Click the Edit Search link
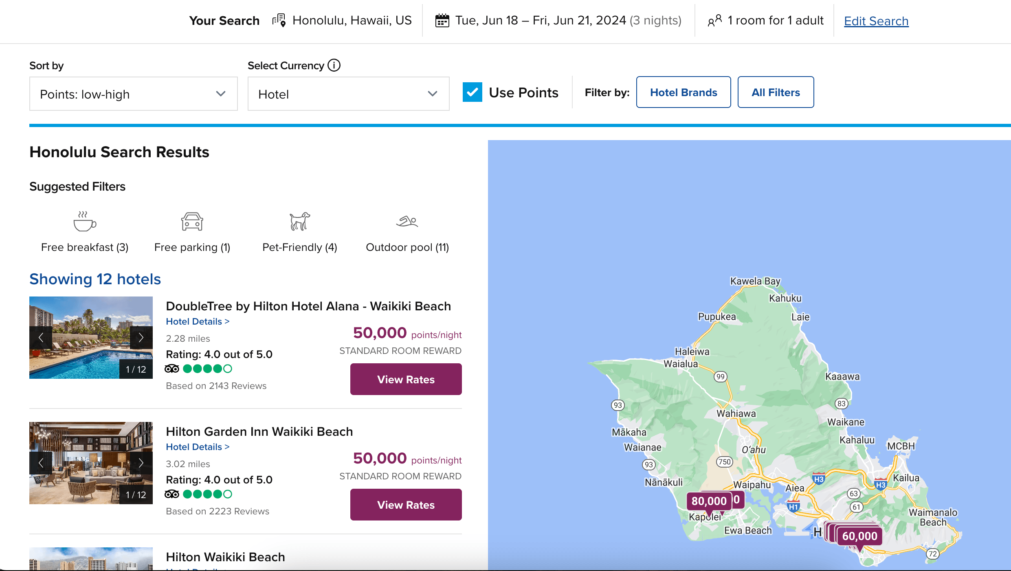Image resolution: width=1011 pixels, height=571 pixels. tap(876, 21)
